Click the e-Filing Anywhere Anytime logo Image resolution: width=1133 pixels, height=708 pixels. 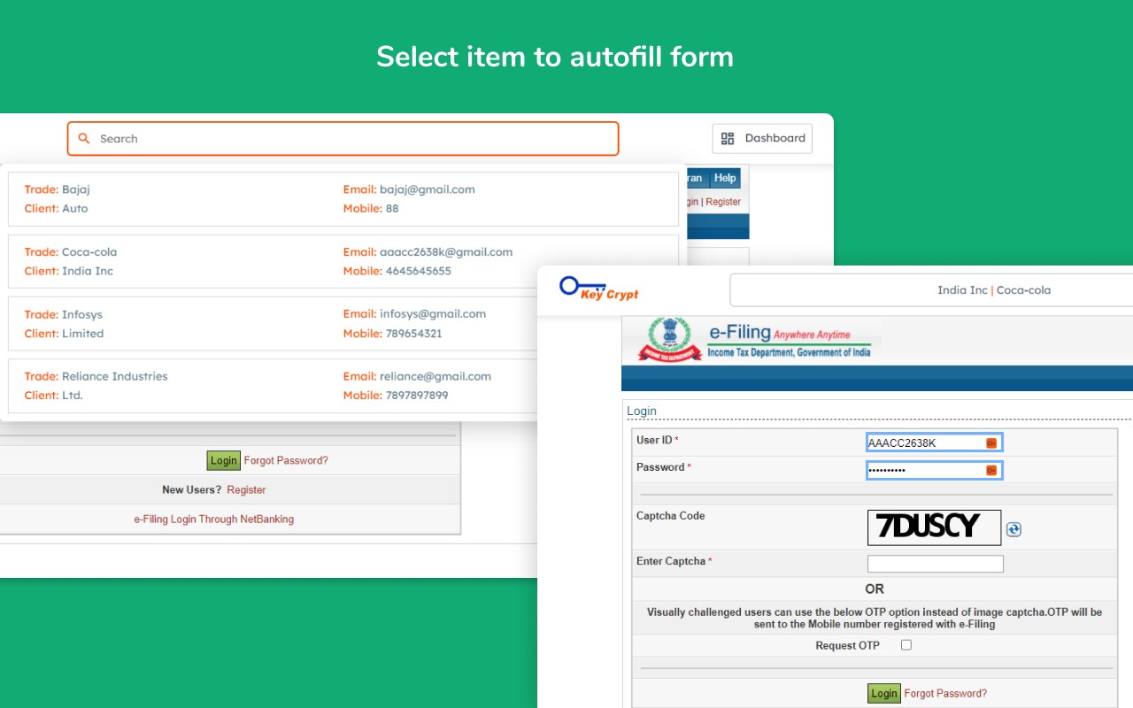click(789, 341)
